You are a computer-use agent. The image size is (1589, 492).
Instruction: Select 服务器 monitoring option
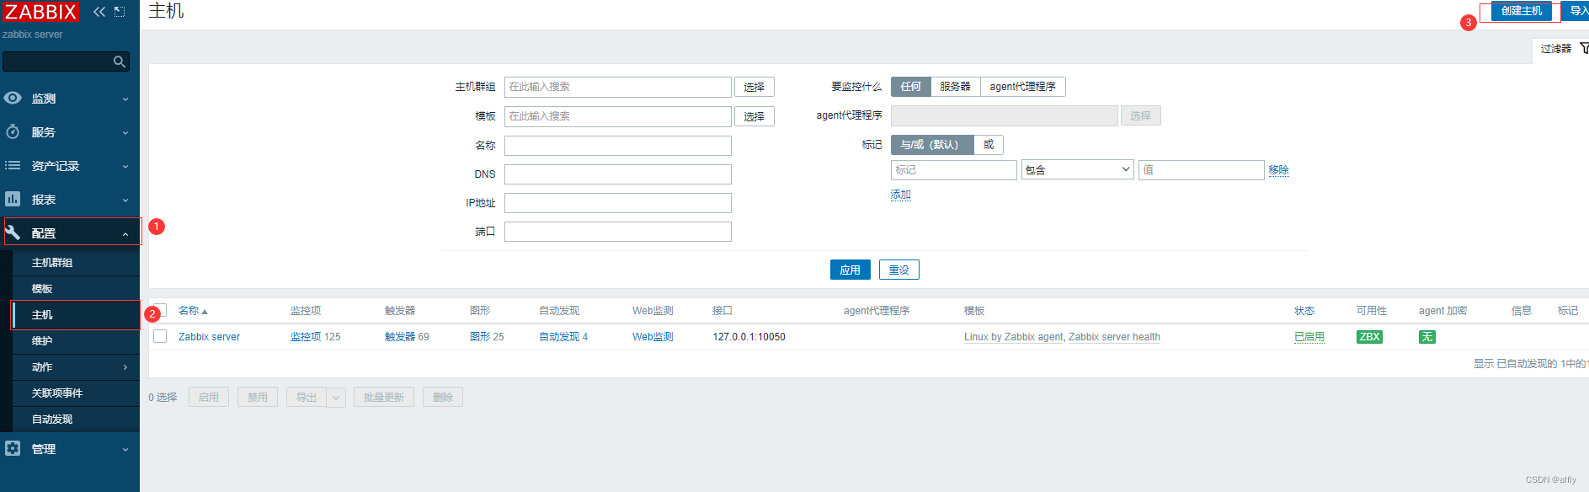click(955, 87)
